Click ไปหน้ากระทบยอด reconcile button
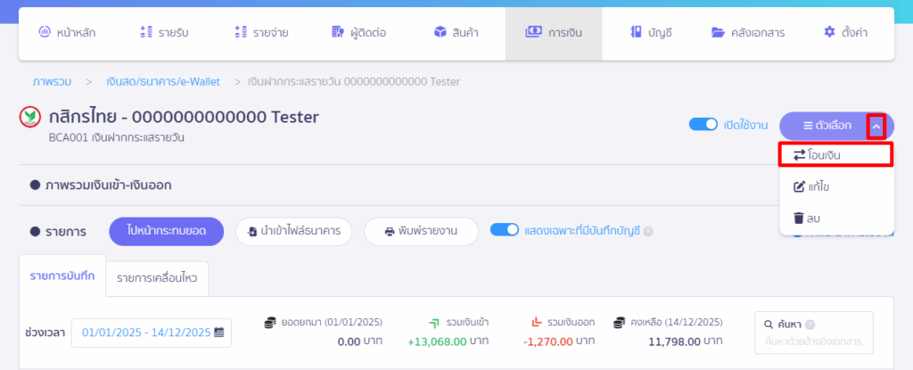 (x=167, y=231)
